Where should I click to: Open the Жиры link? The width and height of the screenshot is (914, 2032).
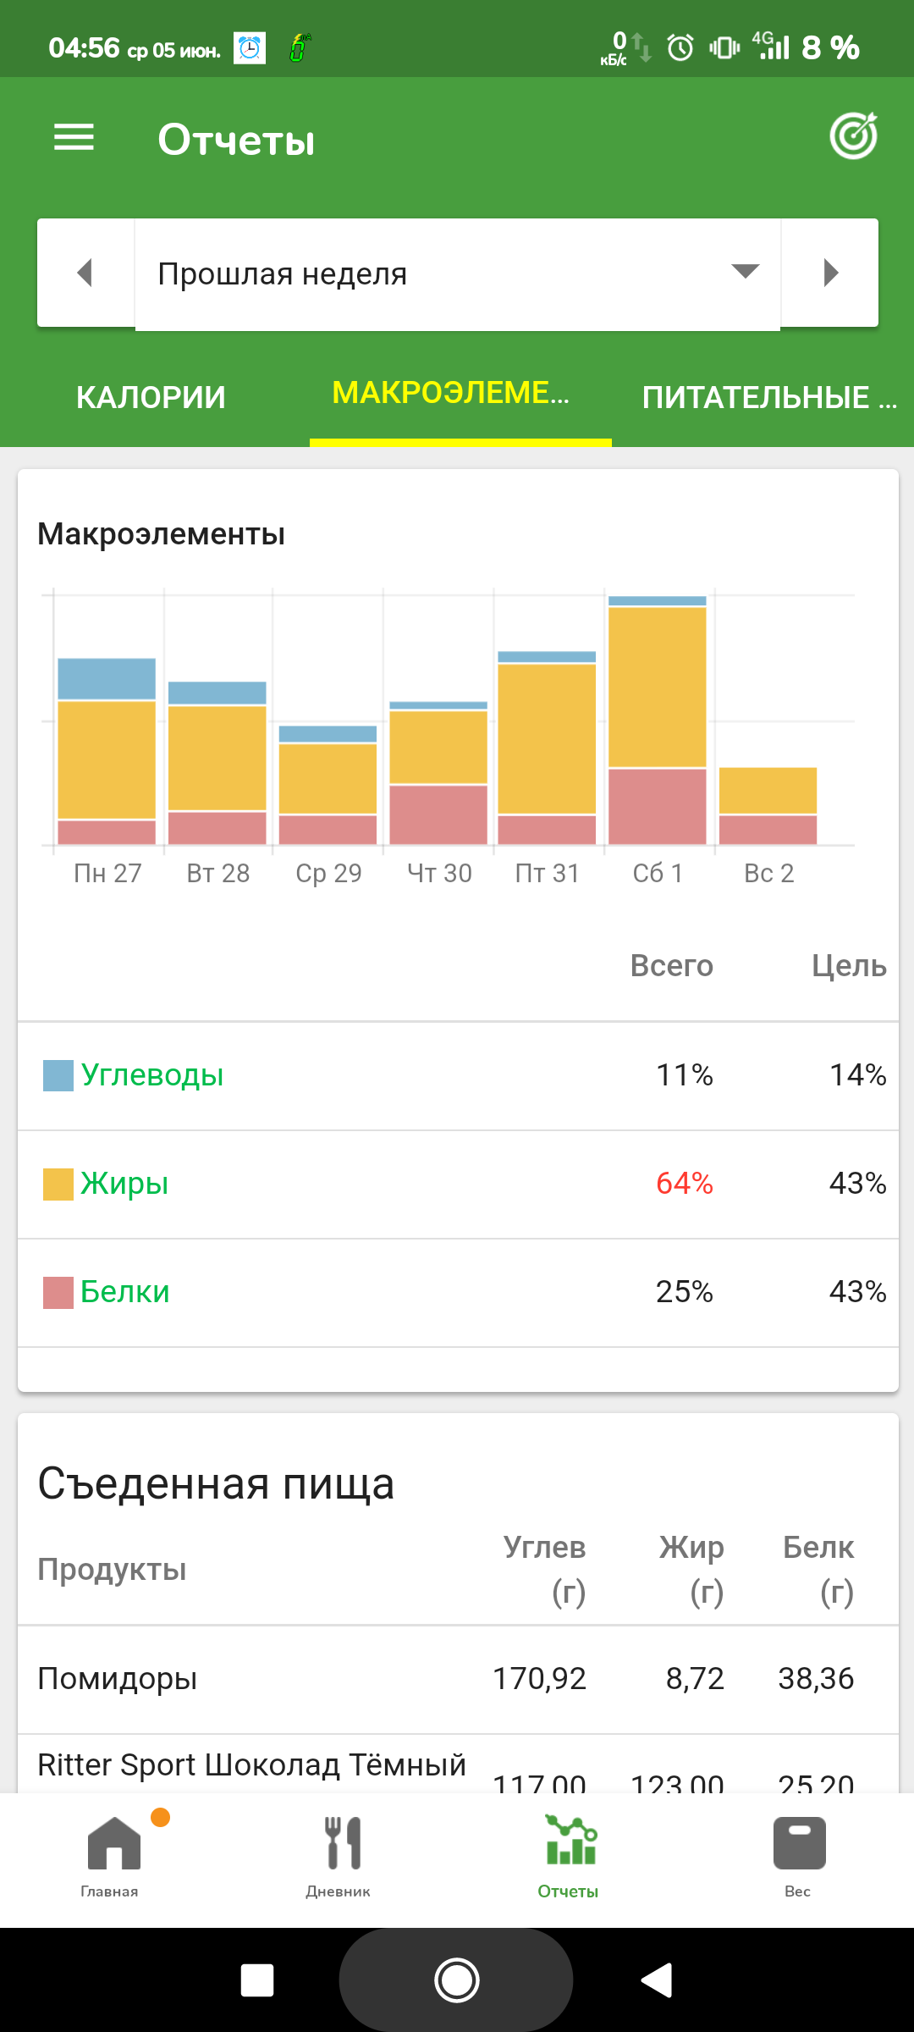[x=124, y=1184]
